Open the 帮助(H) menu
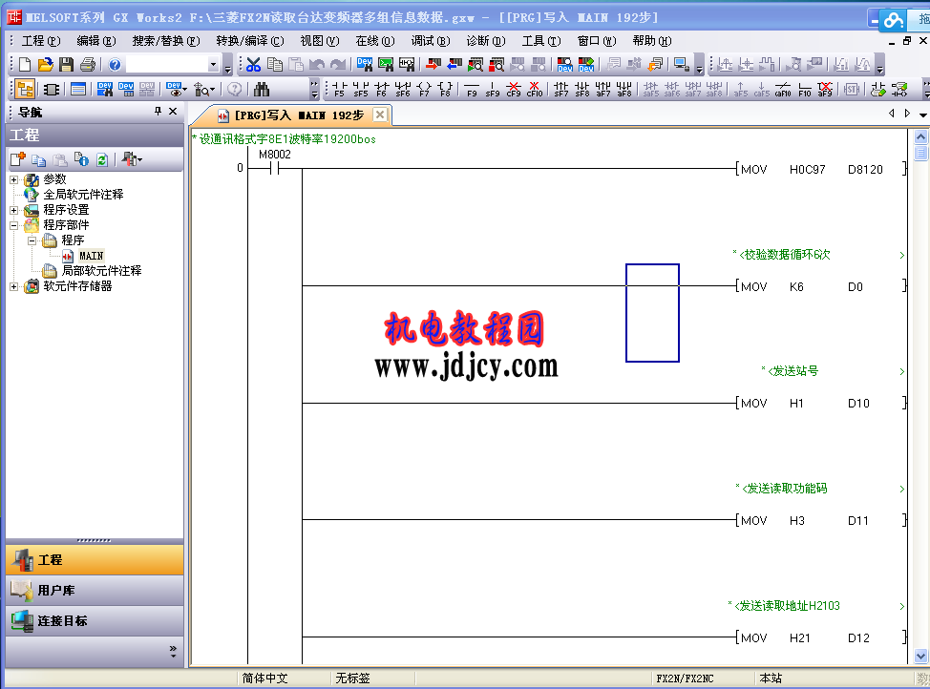Screen dimensions: 930x689 pyautogui.click(x=652, y=41)
